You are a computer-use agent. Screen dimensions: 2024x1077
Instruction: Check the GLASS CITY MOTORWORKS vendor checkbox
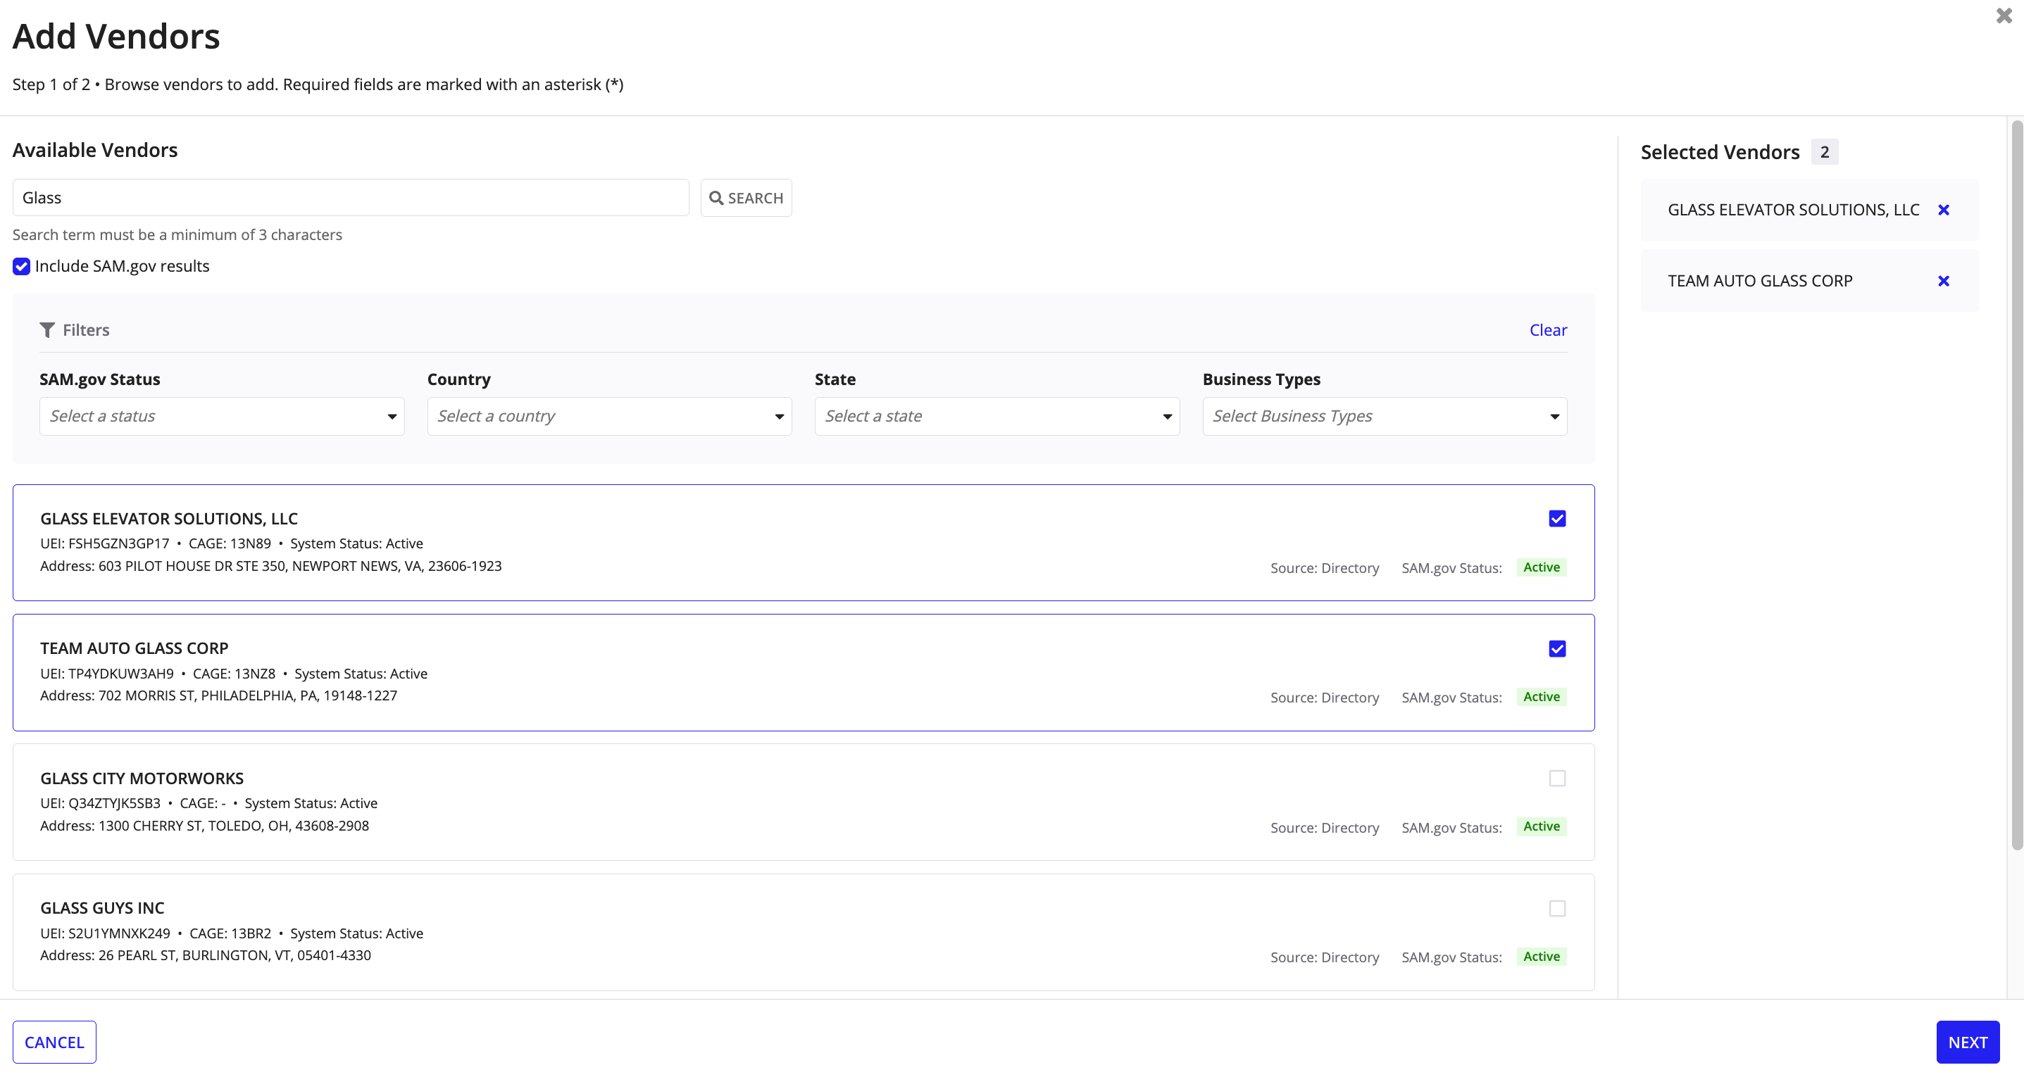pyautogui.click(x=1556, y=779)
